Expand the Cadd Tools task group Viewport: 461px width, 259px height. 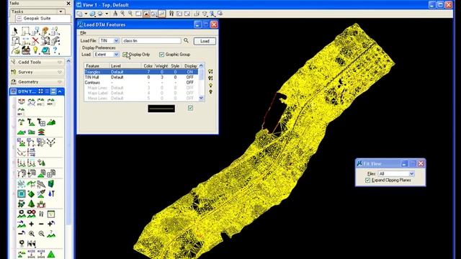60,63
